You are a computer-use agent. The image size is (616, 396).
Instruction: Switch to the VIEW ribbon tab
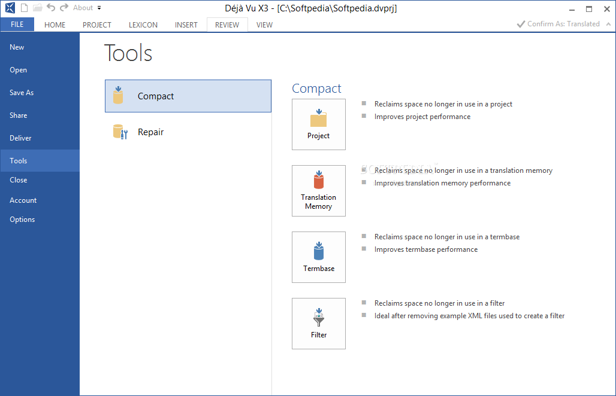click(x=264, y=25)
